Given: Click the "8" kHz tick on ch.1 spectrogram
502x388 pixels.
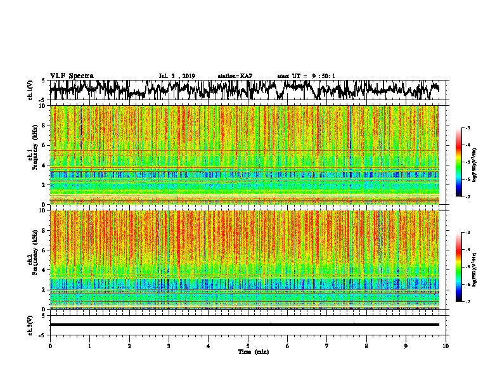Looking at the screenshot, I should click(44, 126).
